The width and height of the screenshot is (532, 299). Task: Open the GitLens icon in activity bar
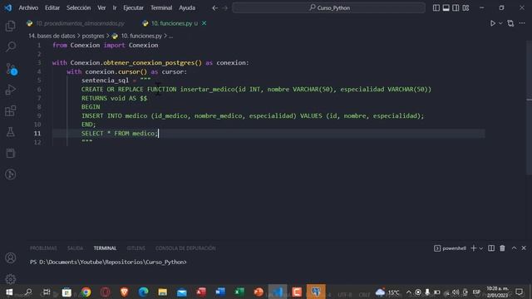point(11,174)
